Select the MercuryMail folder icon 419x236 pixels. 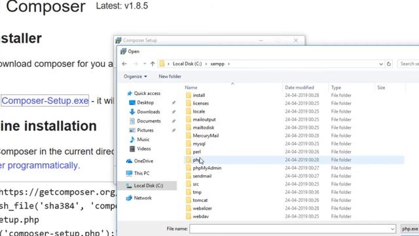click(x=189, y=136)
